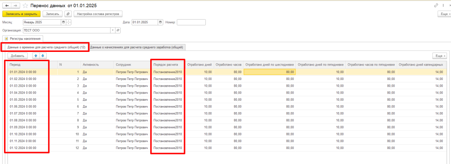
Task: Open the selected Организация with the open icon
Action: (x=118, y=30)
